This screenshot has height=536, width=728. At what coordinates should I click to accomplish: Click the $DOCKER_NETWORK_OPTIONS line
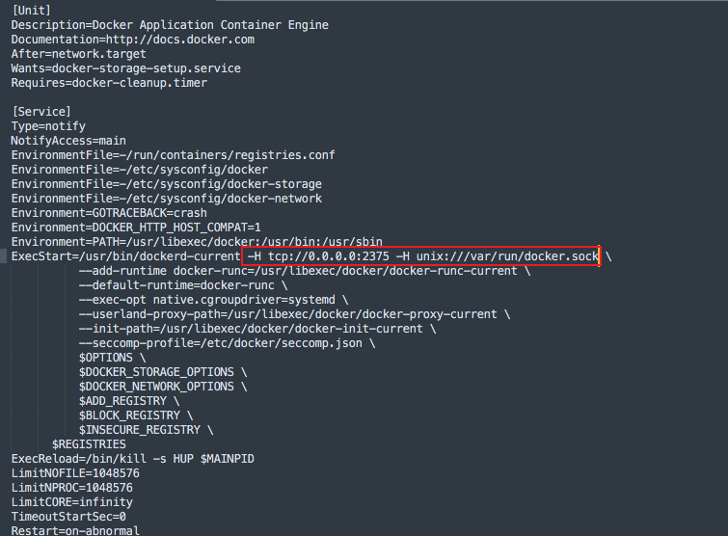point(163,387)
